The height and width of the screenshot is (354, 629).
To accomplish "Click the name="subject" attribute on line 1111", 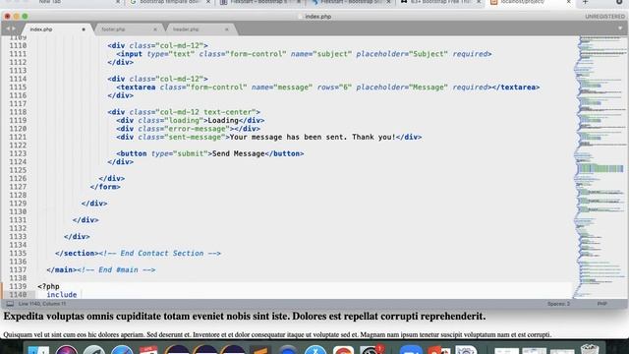I will [x=321, y=54].
